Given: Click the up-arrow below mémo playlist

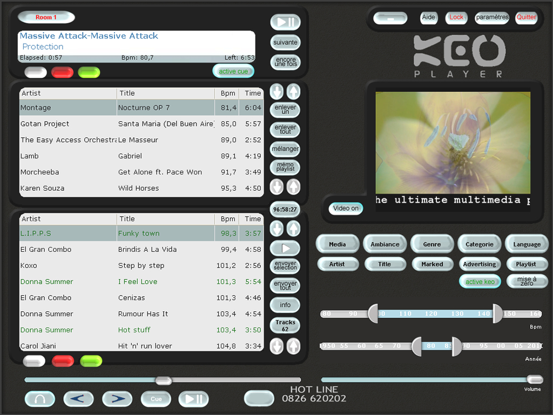Looking at the screenshot, I should [293, 187].
